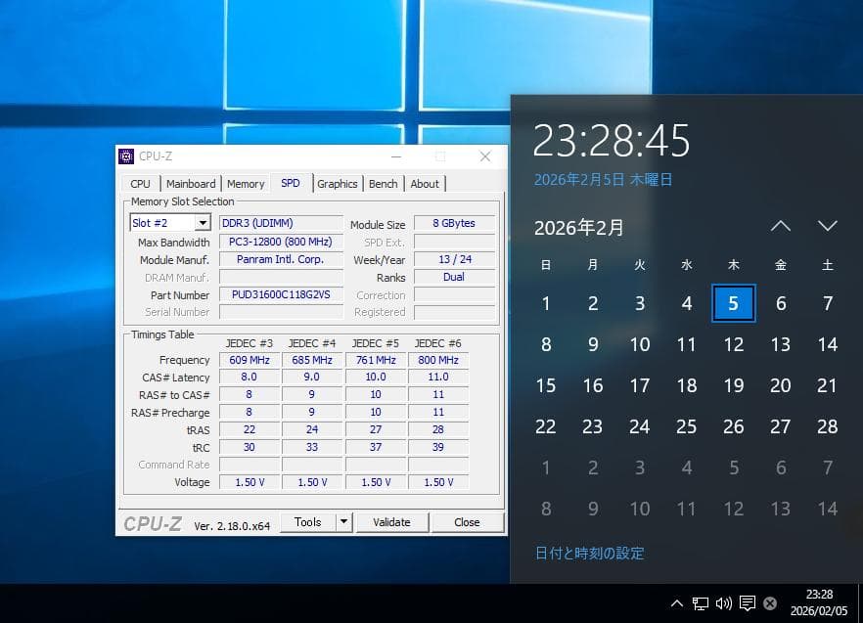Switch to the CPU tab
863x623 pixels.
(x=140, y=183)
